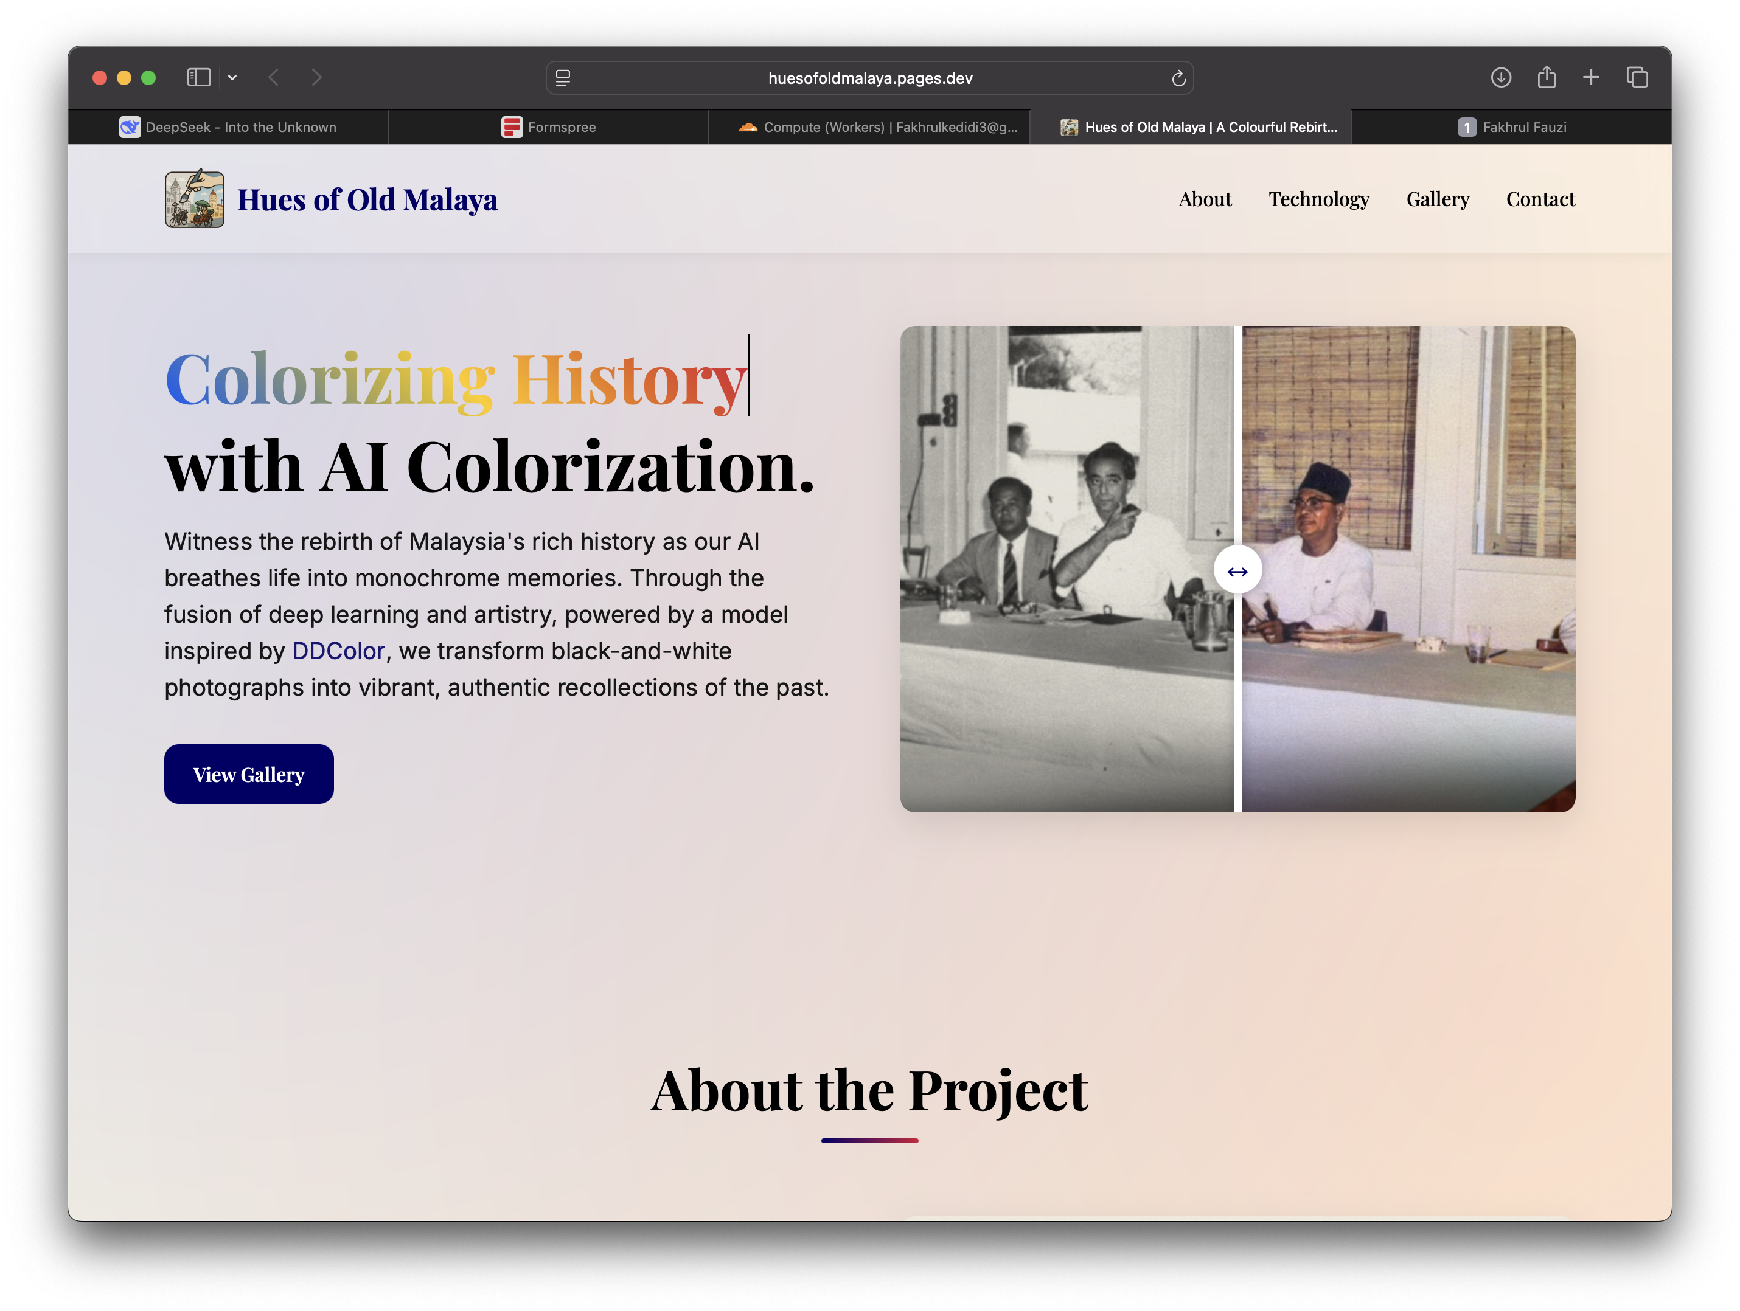Show the tab overview icon

coord(1637,77)
